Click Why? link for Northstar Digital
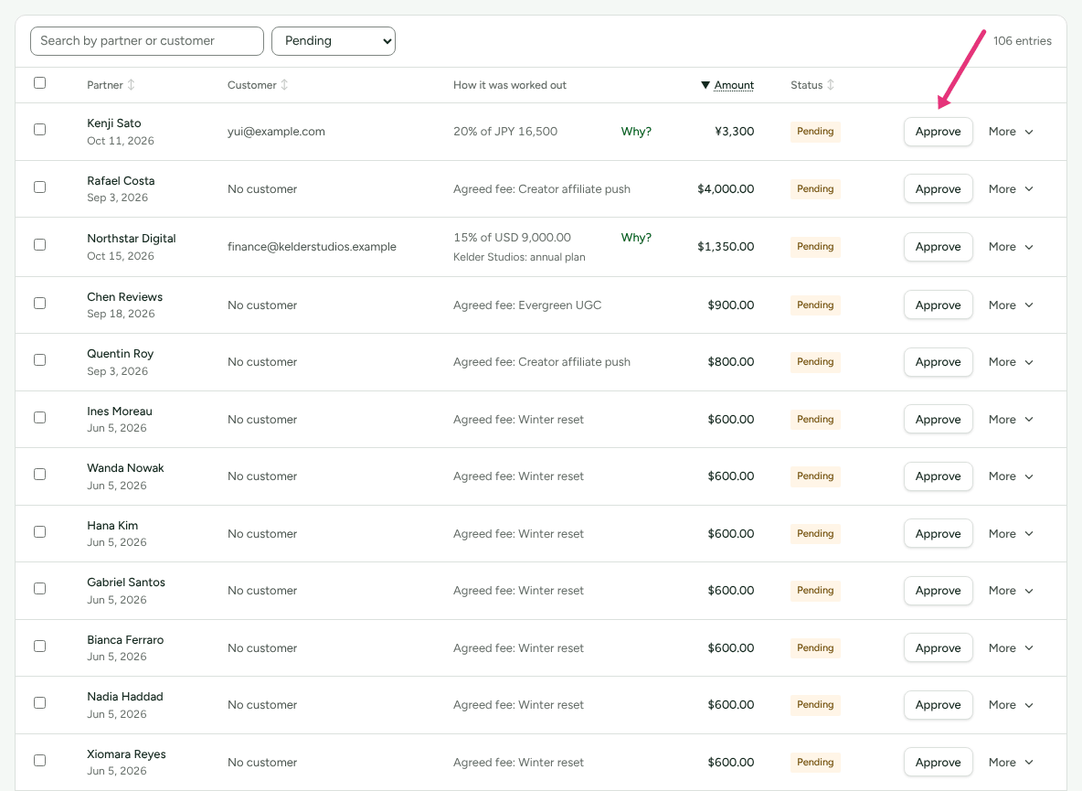Viewport: 1082px width, 791px height. coord(636,238)
